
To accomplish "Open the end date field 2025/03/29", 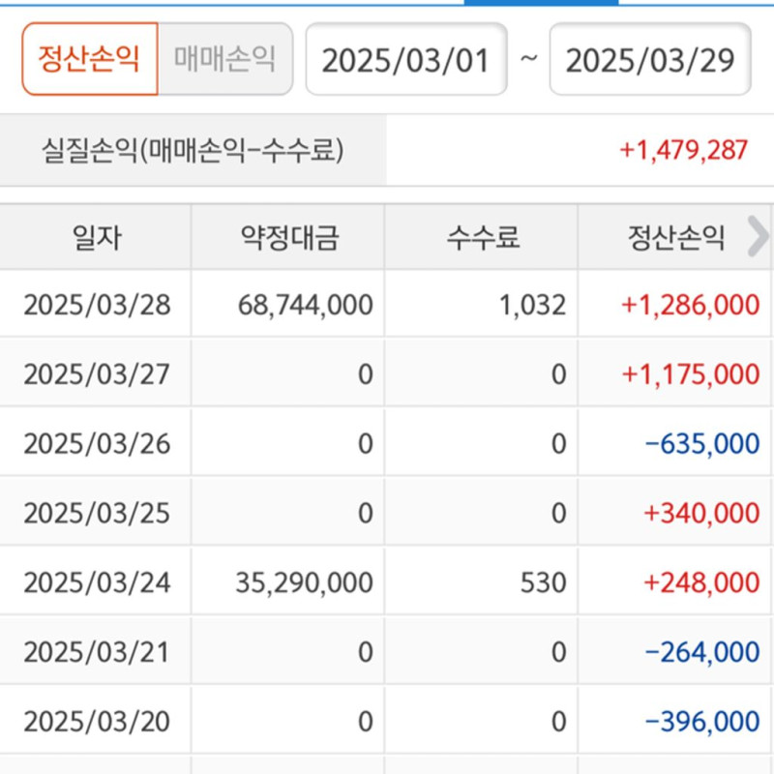I will point(650,60).
